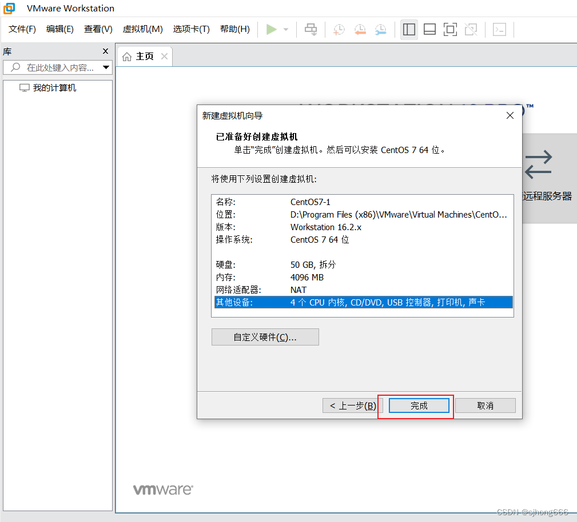Click the Revert to Snapshot icon
The height and width of the screenshot is (522, 577).
[x=360, y=29]
